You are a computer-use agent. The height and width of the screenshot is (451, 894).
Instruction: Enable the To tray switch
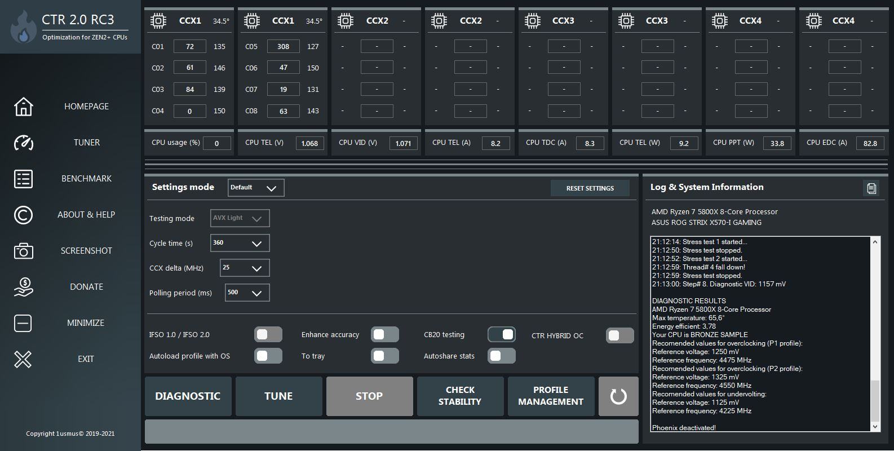click(x=385, y=356)
